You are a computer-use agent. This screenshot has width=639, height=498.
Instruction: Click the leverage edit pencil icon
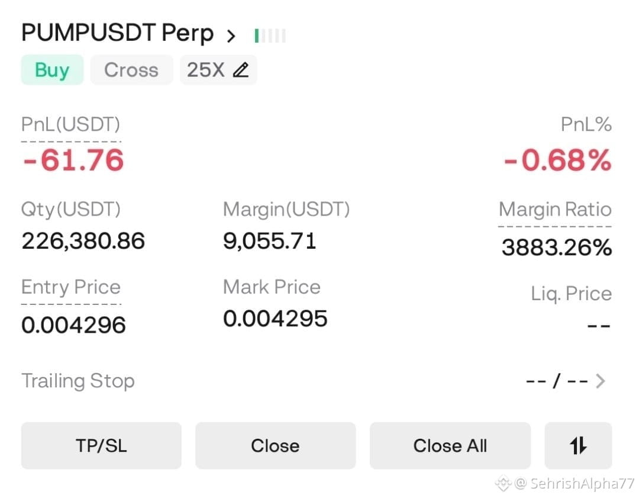[x=240, y=70]
